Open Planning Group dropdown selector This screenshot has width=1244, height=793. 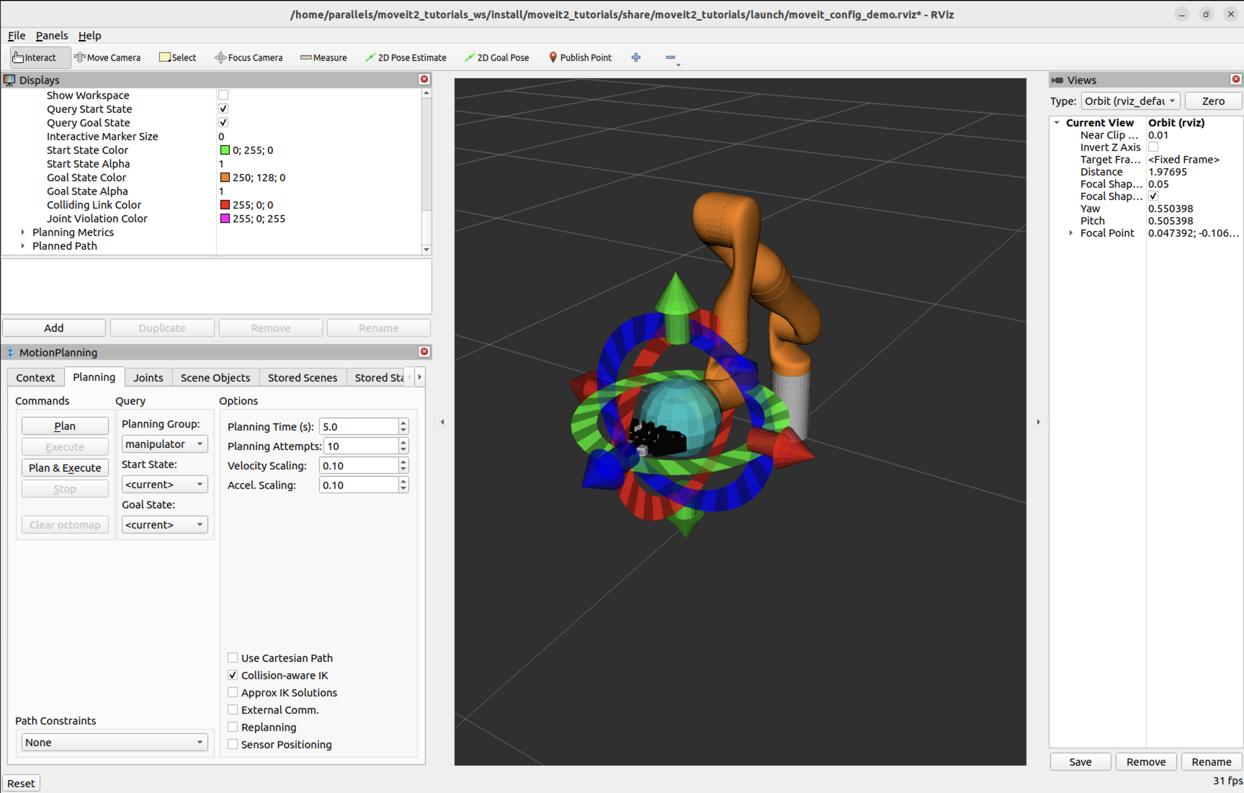(x=163, y=444)
